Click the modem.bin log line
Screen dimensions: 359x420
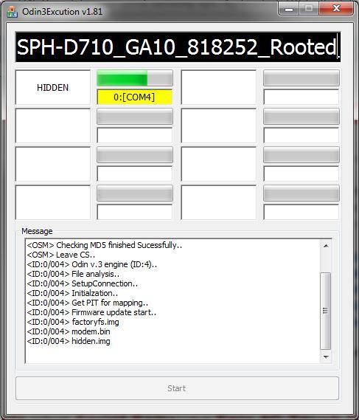click(x=69, y=331)
